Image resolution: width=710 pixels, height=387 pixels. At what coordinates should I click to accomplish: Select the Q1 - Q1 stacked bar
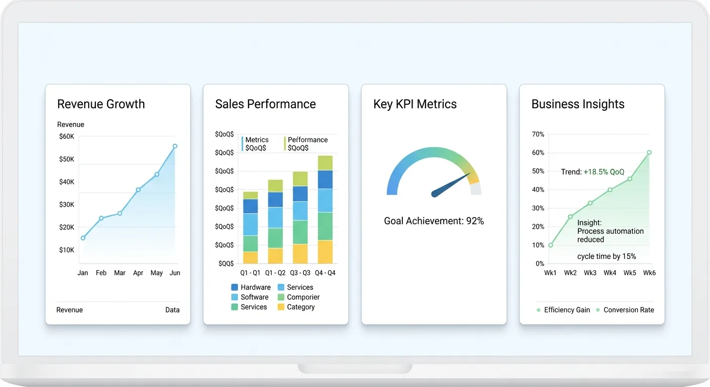[251, 228]
